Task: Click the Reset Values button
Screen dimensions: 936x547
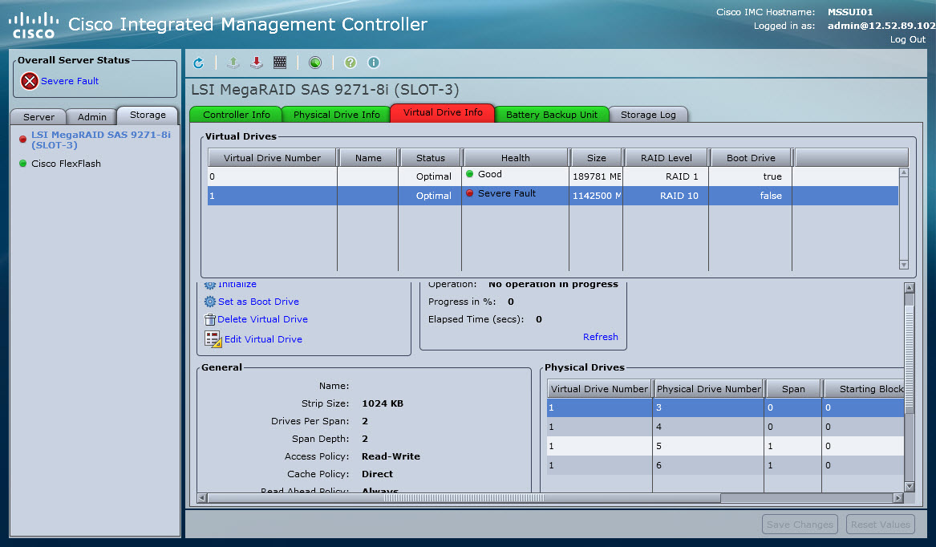Action: click(881, 525)
